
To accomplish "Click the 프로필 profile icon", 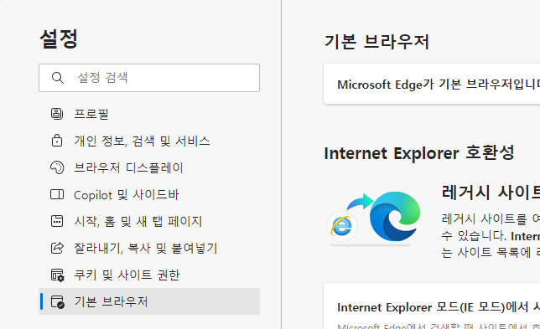I will tap(57, 114).
